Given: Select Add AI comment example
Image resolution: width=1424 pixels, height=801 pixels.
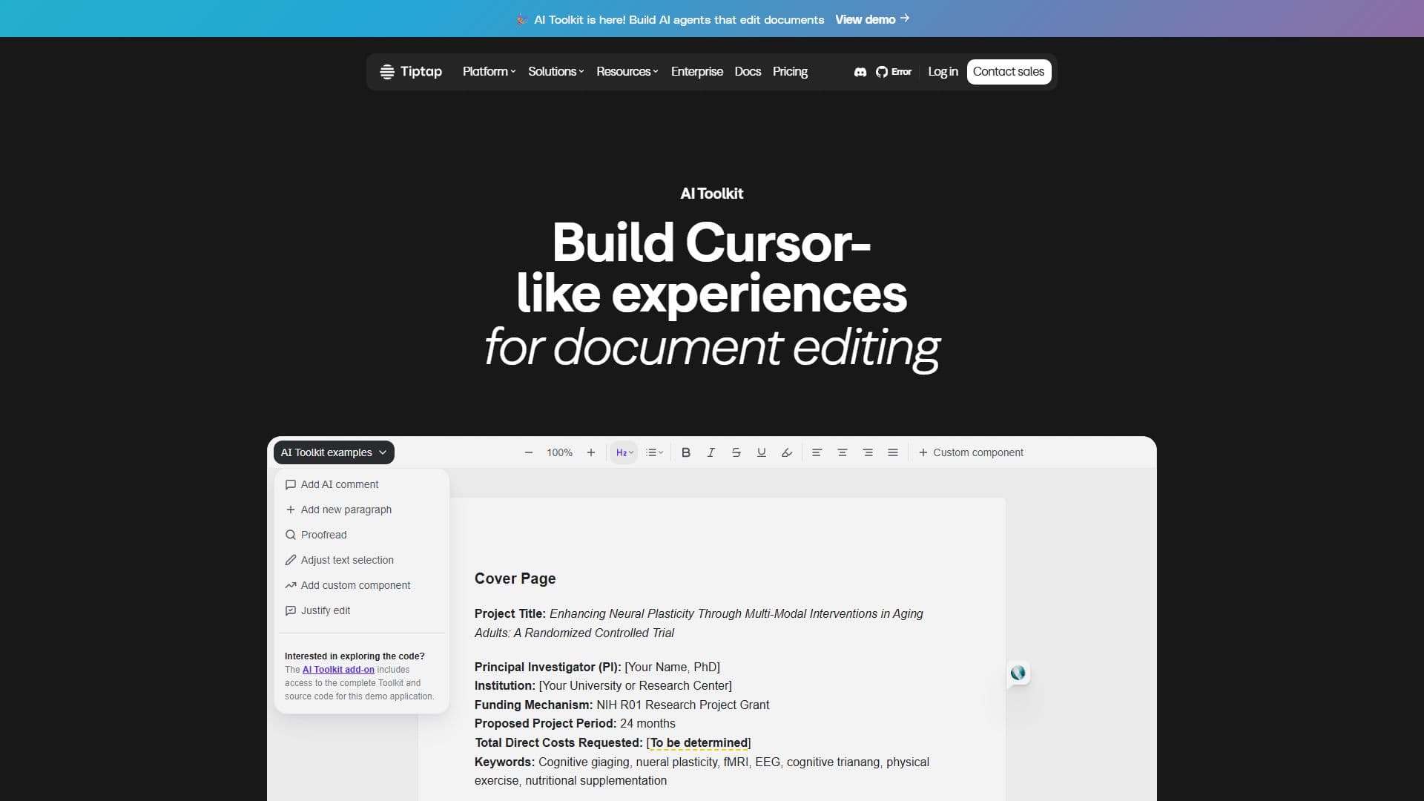Looking at the screenshot, I should [361, 484].
